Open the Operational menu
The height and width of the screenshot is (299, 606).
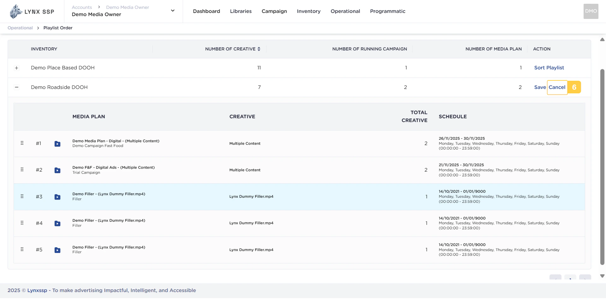click(x=345, y=11)
